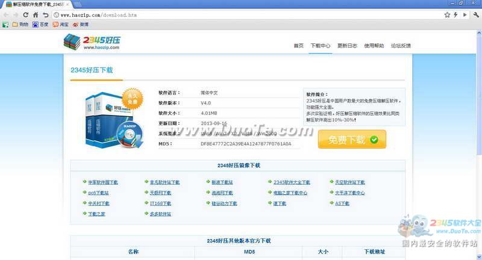Click the browser forward arrow
This screenshot has height=260, width=482.
click(x=16, y=14)
